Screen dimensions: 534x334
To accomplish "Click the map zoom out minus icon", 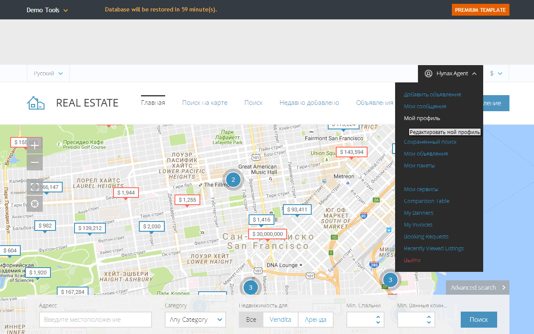I will [x=35, y=162].
